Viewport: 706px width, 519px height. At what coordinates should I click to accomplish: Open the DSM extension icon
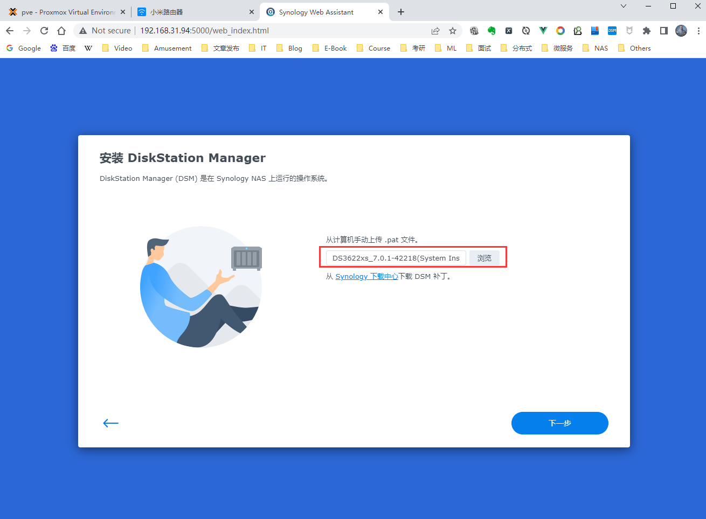tap(612, 31)
